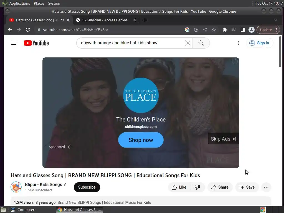The width and height of the screenshot is (284, 213).
Task: Bookmark this tab with the star icon
Action: (214, 30)
